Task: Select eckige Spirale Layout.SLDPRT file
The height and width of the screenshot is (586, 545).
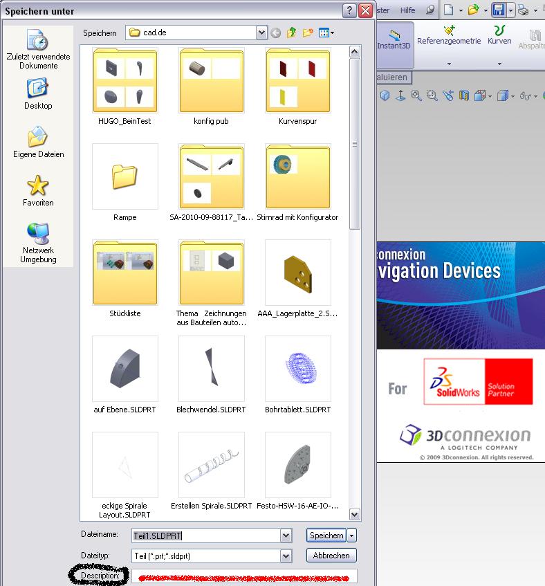Action: [124, 475]
